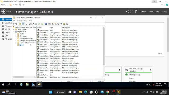Viewport: 169px width, 95px height.
Task: Expand the ForeignSecurityPrincipals node
Action: [16, 41]
